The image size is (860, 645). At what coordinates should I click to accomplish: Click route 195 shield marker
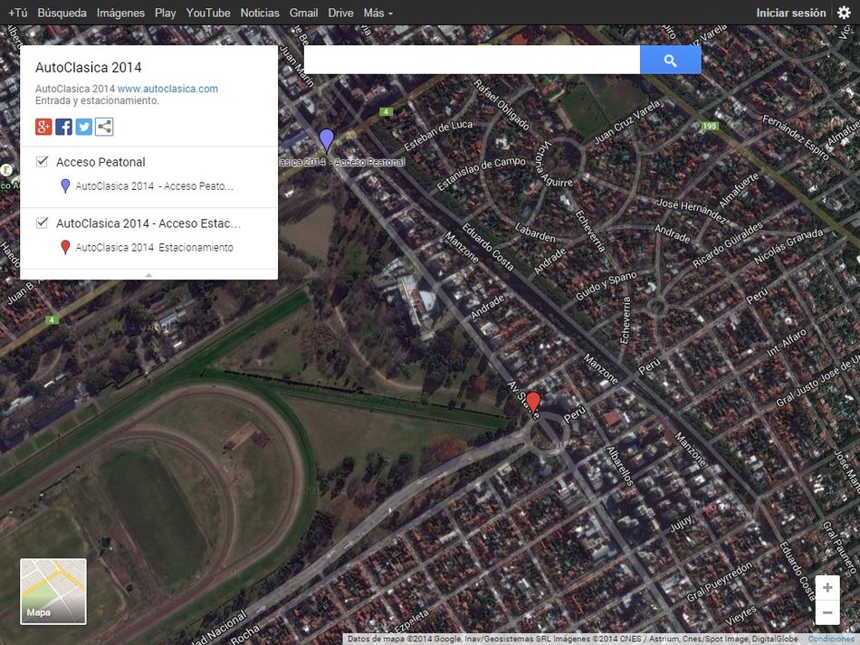click(710, 126)
